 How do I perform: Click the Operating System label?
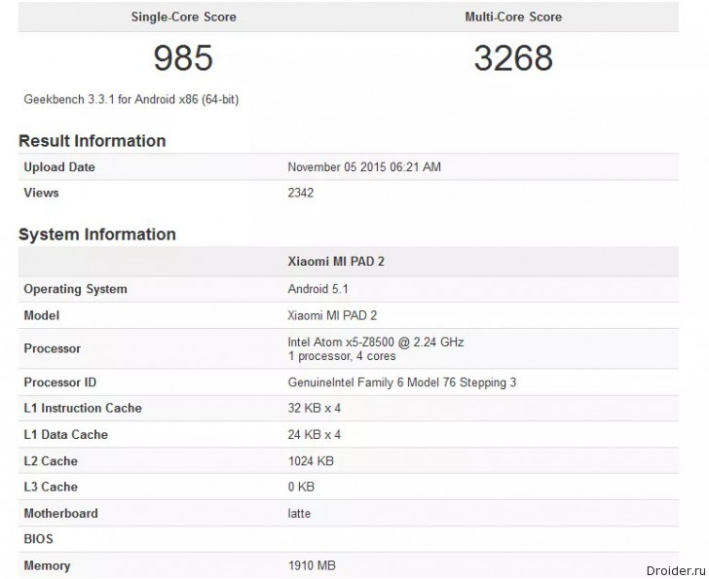click(75, 289)
